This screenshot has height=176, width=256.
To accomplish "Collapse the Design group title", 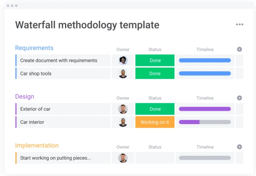I will coord(25,96).
